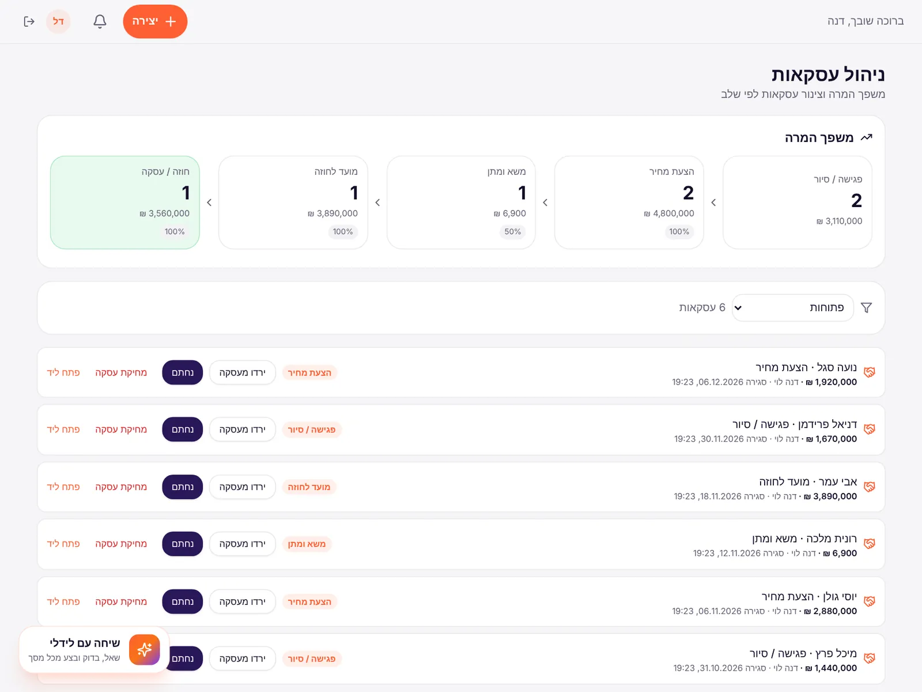Click the handshake icon beside נועה סגל
Screen dimensions: 922x692
point(870,373)
